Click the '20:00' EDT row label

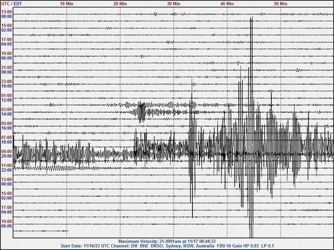pos(7,156)
